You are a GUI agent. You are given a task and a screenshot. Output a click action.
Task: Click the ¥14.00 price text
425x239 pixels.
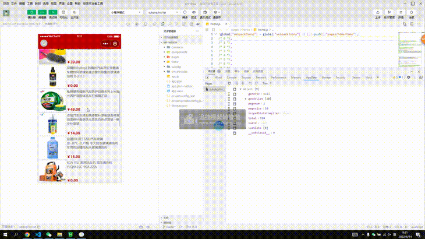[x=74, y=133]
